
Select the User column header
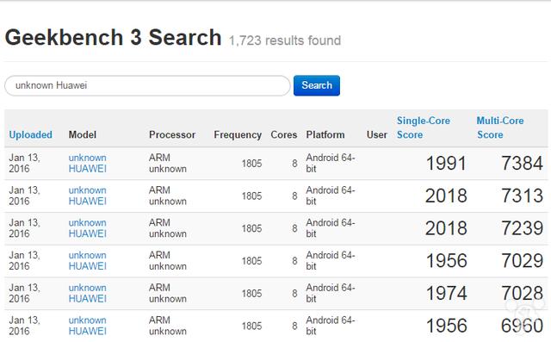coord(377,134)
